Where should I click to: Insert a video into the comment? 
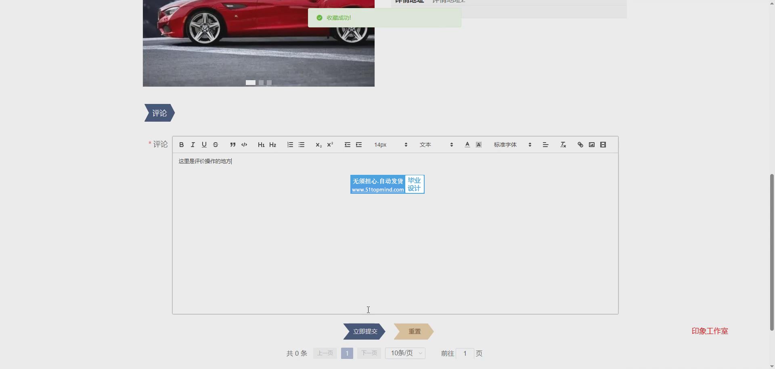pyautogui.click(x=603, y=145)
